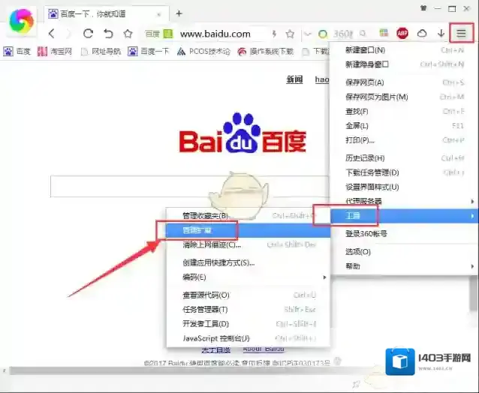Open the colorful grid apps extension icon
This screenshot has width=479, height=393.
pyautogui.click(x=384, y=33)
